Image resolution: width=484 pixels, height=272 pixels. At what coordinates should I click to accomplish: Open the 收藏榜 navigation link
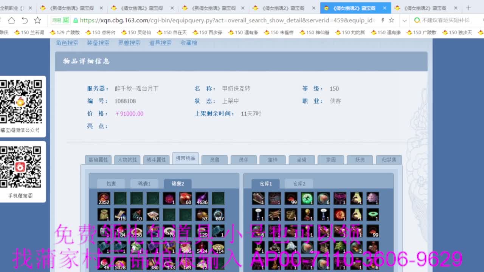pos(189,43)
